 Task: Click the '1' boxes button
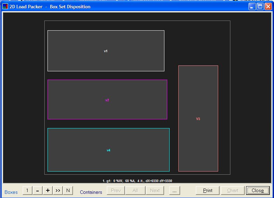(27, 190)
